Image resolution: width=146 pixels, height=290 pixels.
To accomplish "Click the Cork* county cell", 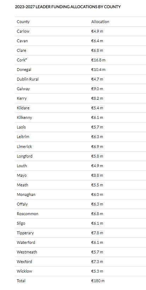I will (22, 60).
